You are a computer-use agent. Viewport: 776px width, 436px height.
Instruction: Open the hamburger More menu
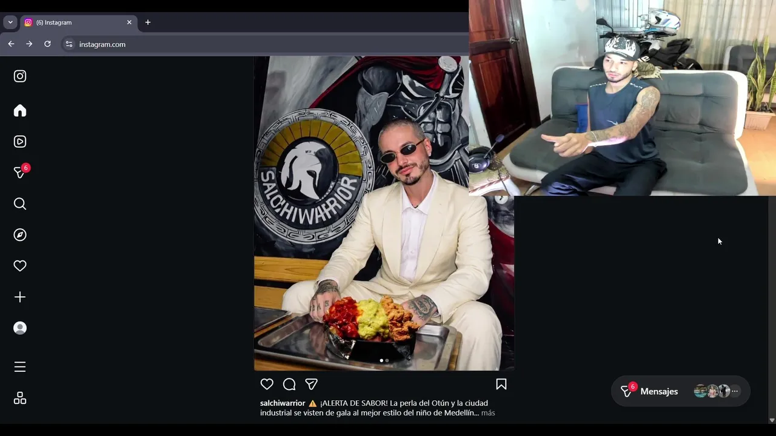(x=20, y=367)
